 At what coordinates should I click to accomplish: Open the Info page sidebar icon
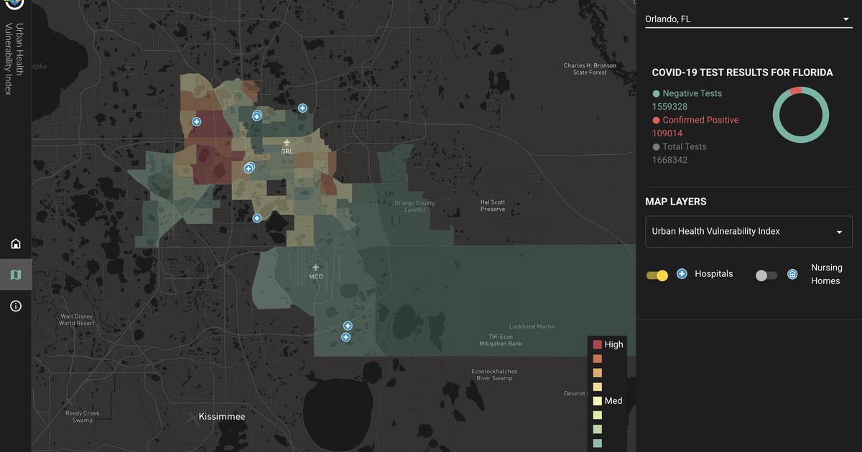pyautogui.click(x=16, y=306)
